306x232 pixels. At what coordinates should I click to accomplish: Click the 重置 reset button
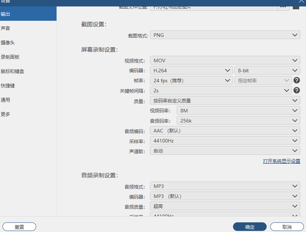coord(19,227)
